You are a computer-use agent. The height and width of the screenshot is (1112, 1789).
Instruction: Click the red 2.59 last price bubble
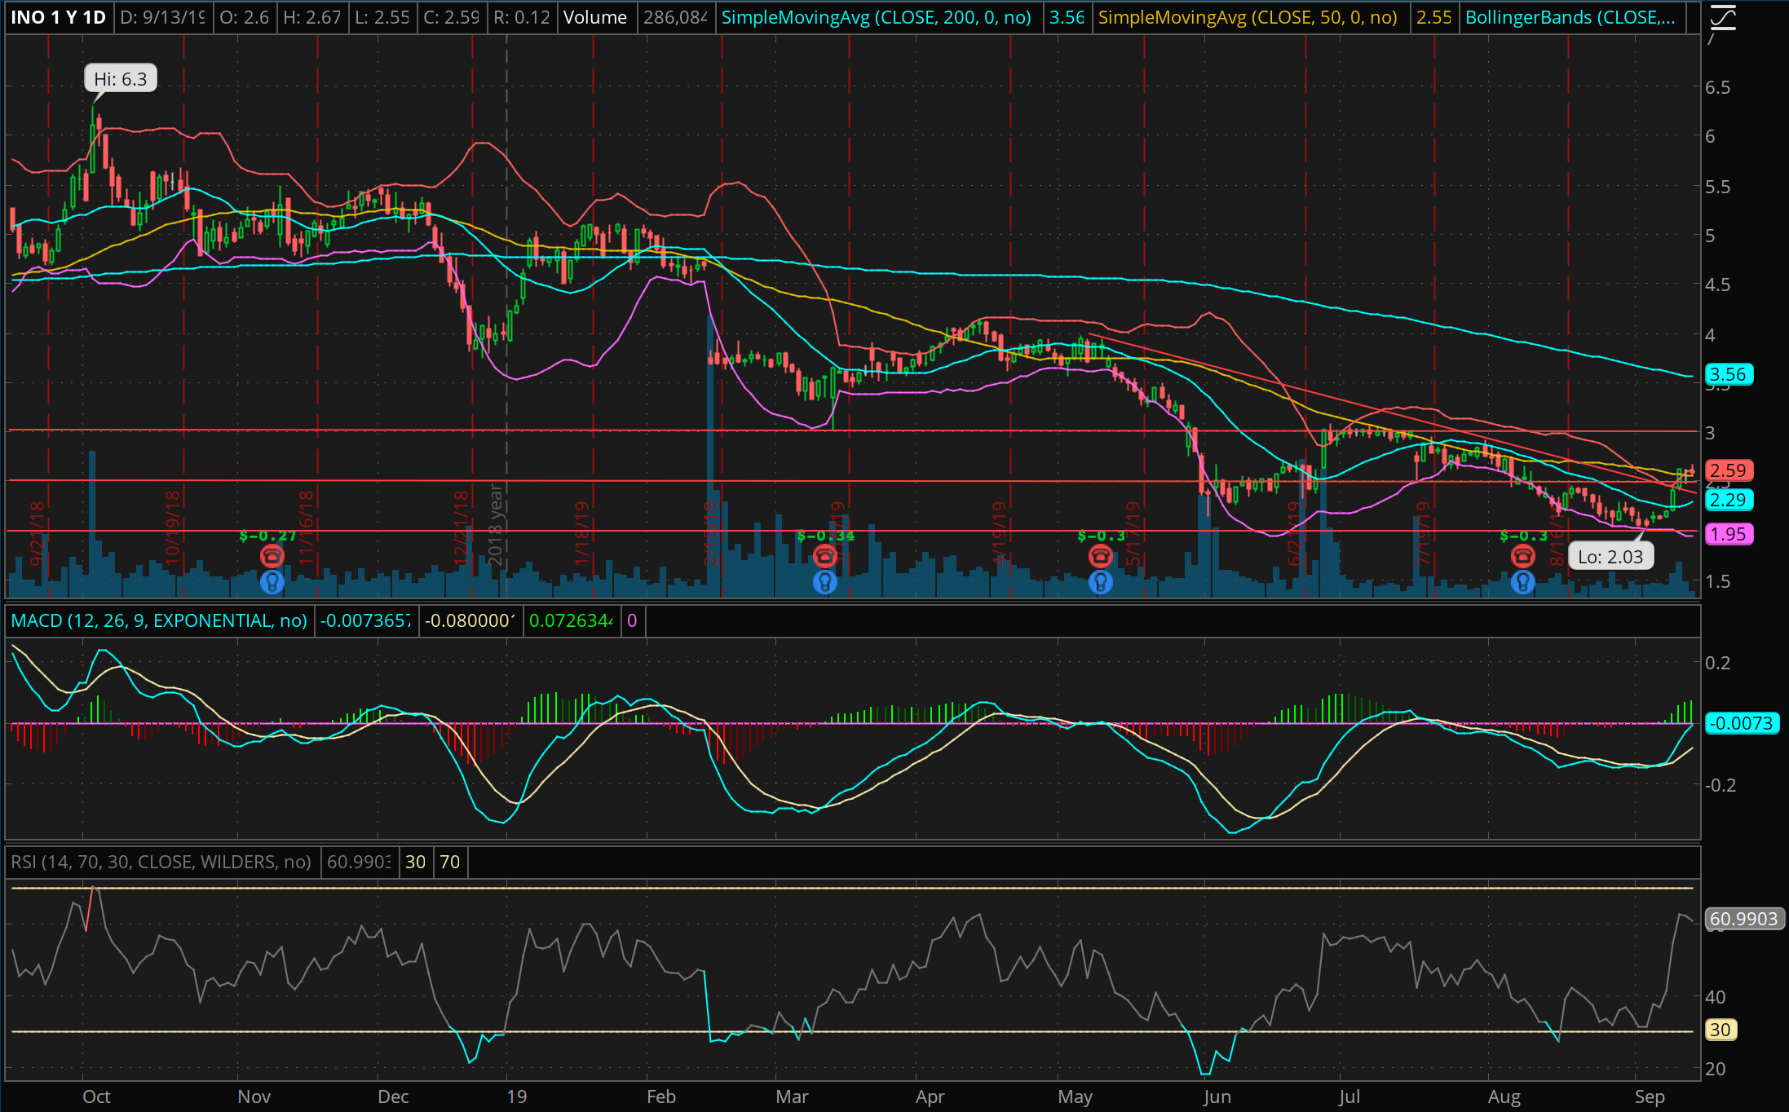[x=1728, y=470]
